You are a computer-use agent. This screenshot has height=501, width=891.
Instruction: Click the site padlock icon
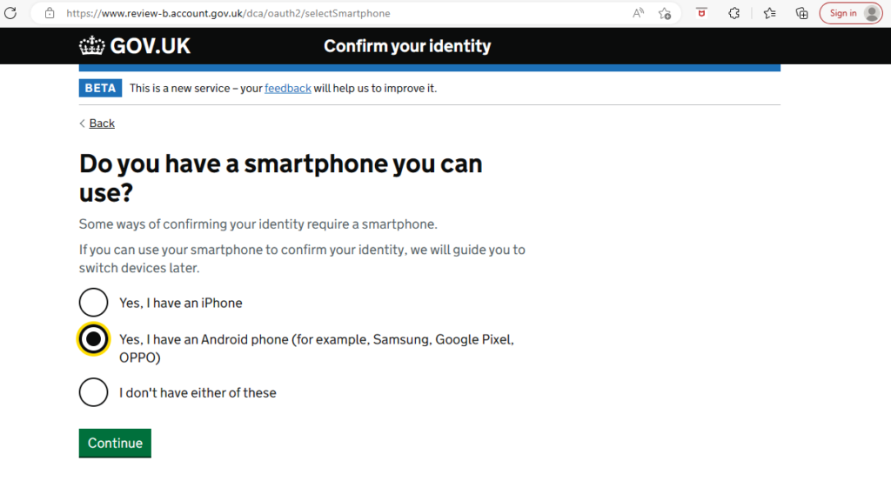[50, 13]
